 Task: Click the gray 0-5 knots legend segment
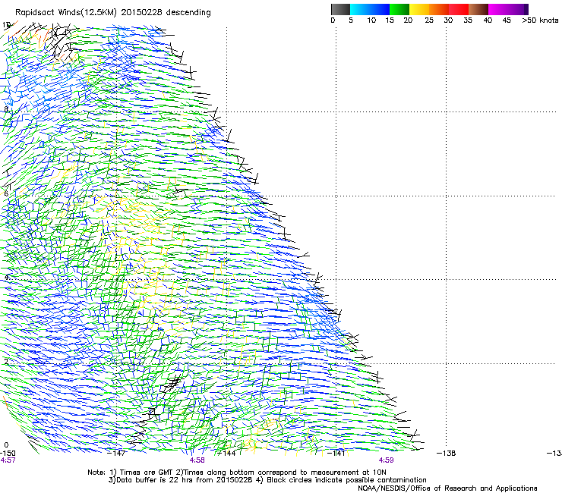(x=340, y=9)
